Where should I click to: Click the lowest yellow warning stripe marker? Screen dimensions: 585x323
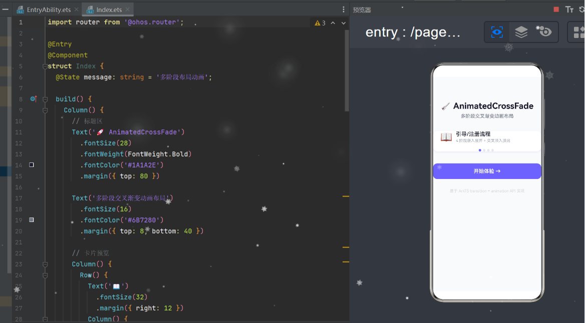pyautogui.click(x=346, y=262)
